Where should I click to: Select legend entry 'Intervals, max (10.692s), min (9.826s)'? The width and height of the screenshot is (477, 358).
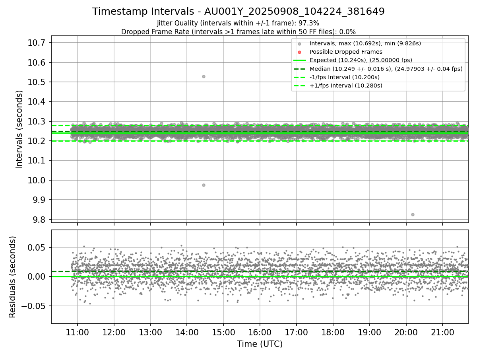[x=365, y=43]
